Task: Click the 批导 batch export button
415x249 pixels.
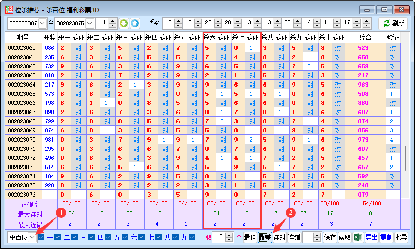Action: (401, 237)
